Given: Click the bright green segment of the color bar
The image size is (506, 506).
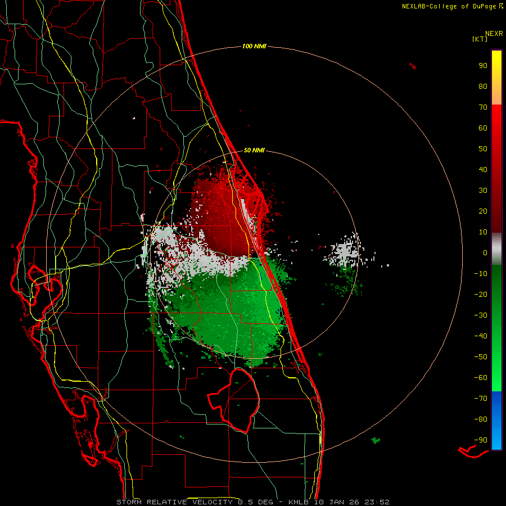Looking at the screenshot, I should pos(496,328).
